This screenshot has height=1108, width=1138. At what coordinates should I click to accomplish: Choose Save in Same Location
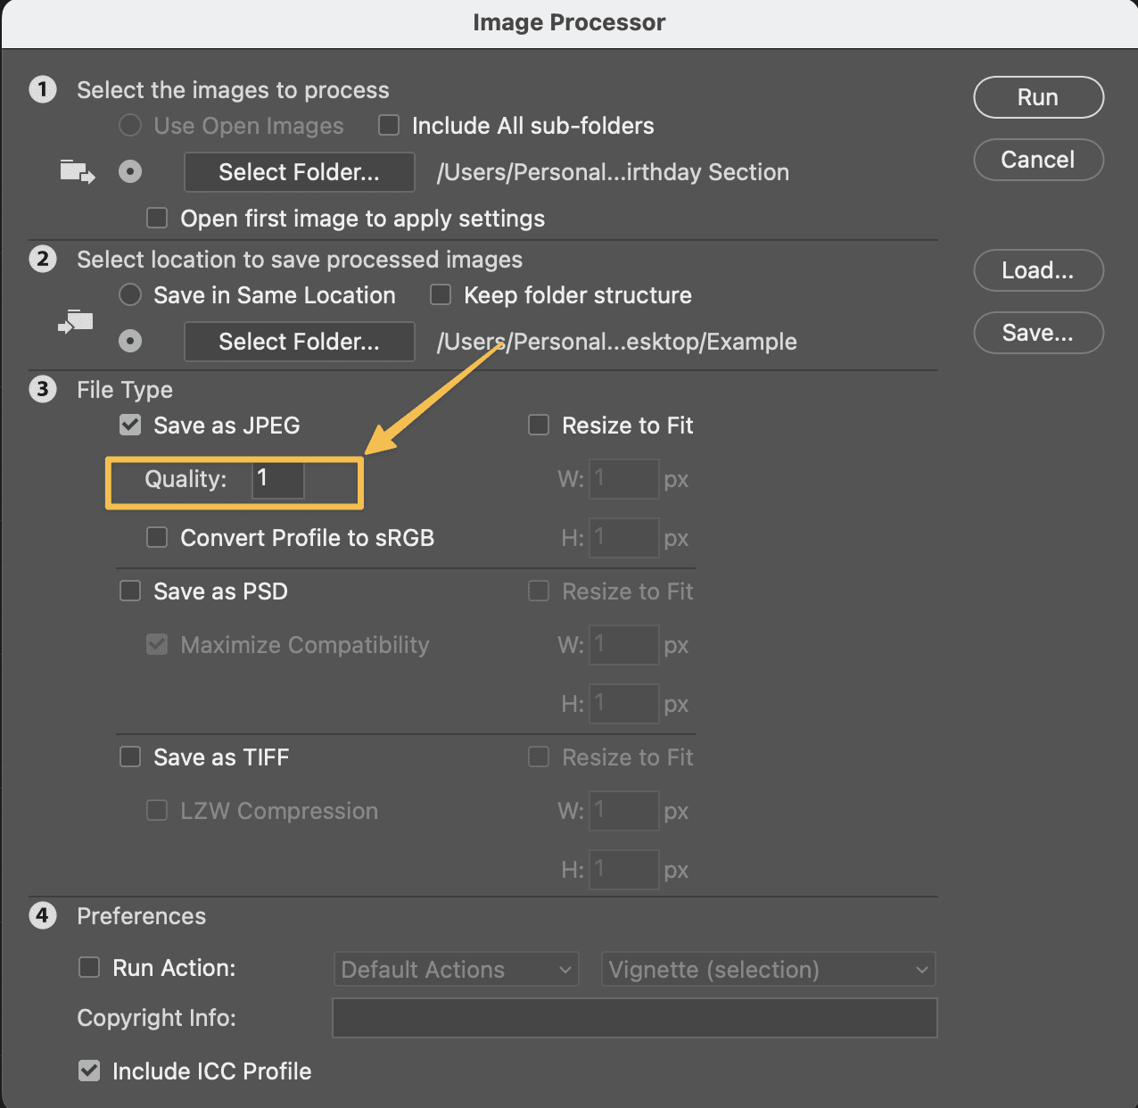click(130, 294)
